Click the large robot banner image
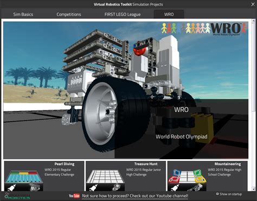This screenshot has height=201, width=257. tap(126, 90)
